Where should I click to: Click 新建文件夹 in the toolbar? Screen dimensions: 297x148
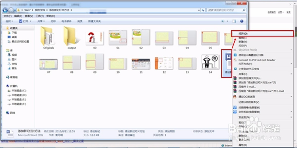pos(94,21)
